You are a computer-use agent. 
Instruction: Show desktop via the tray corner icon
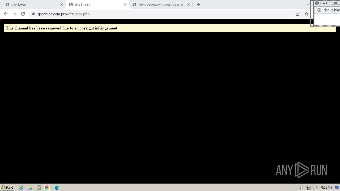click(x=337, y=188)
